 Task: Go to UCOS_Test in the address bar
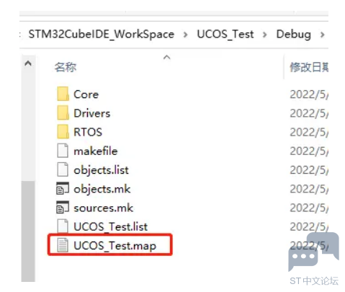225,35
